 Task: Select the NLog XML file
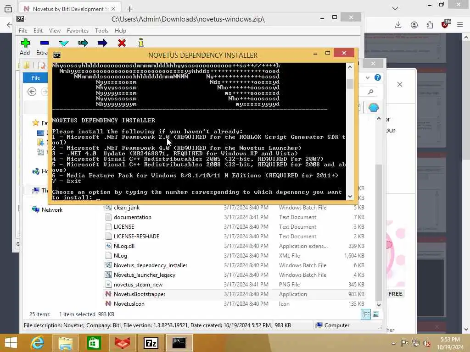tap(235, 256)
